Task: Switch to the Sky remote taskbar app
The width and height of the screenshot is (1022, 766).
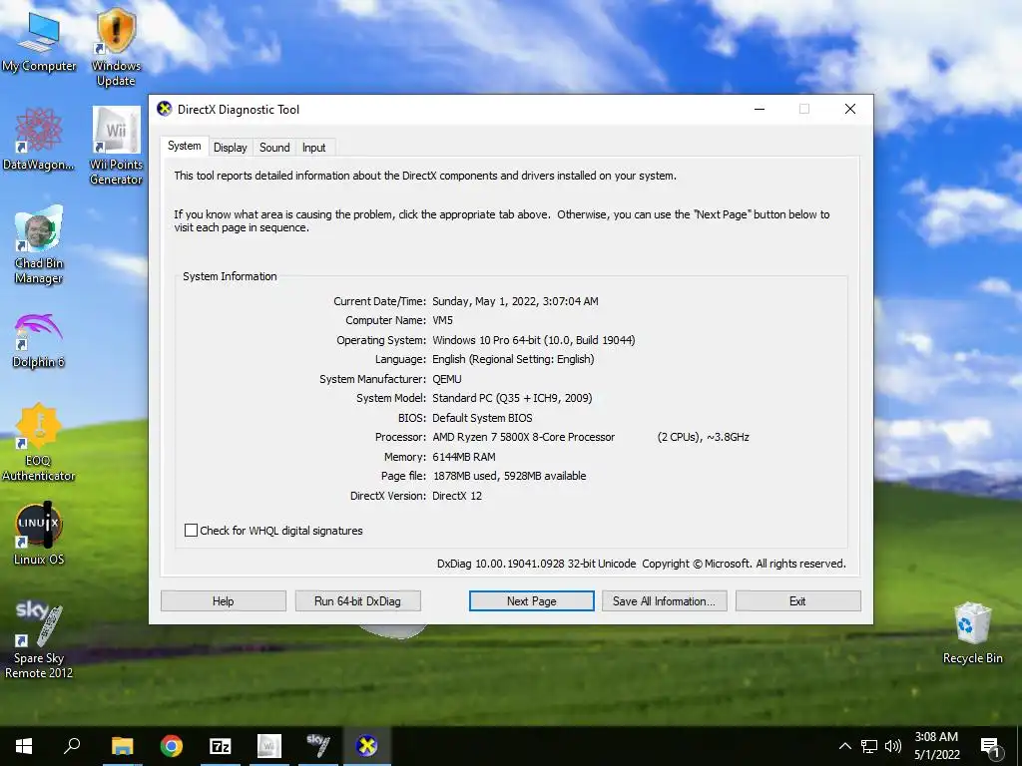Action: 318,746
